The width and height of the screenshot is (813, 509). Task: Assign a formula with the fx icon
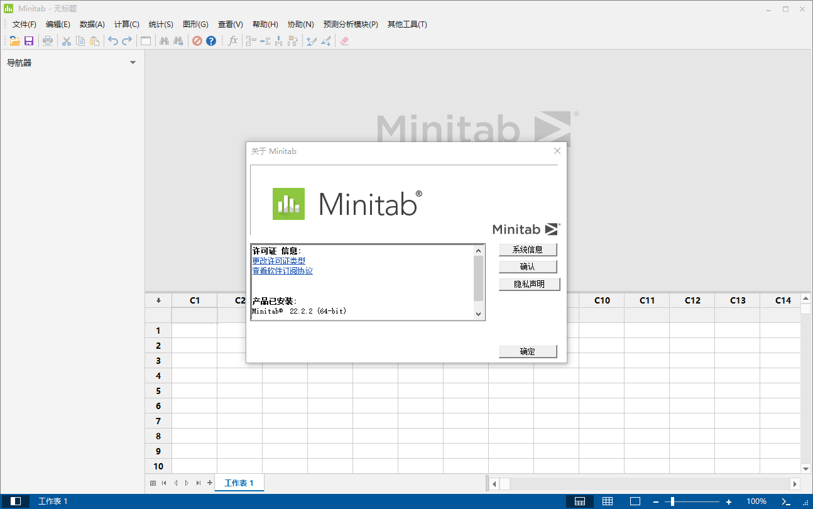pyautogui.click(x=233, y=41)
